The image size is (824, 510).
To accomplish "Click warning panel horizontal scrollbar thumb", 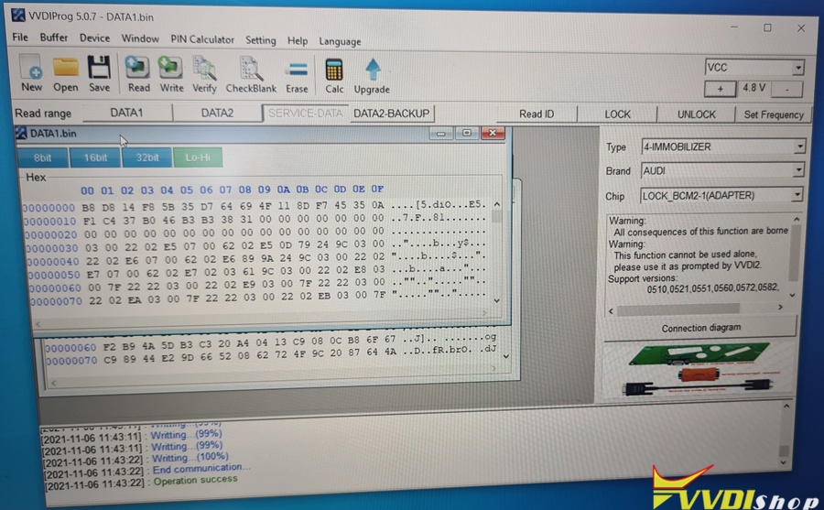I will tap(678, 309).
